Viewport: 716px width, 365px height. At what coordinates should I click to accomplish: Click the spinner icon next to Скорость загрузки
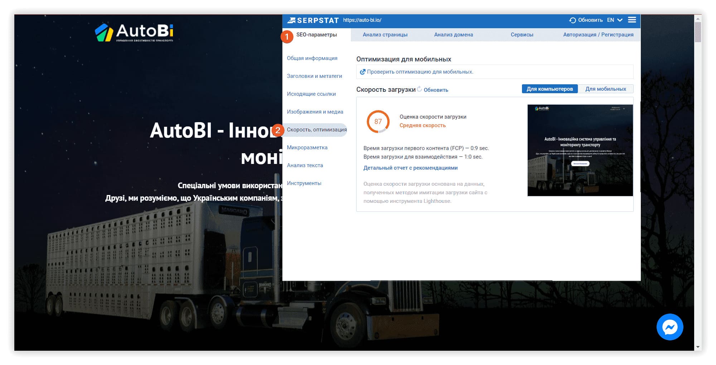(x=419, y=89)
